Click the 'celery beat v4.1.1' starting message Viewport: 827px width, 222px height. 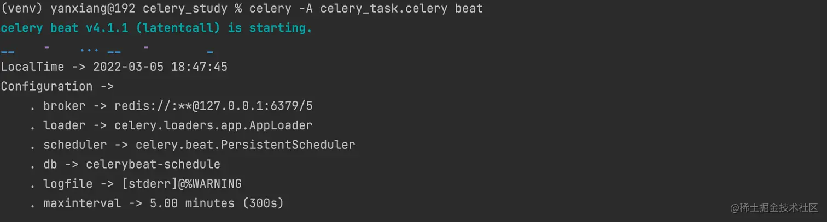click(64, 28)
